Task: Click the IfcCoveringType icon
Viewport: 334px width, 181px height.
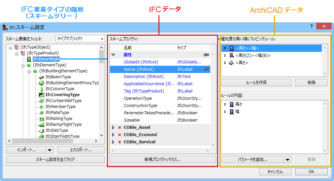Action: coord(42,95)
